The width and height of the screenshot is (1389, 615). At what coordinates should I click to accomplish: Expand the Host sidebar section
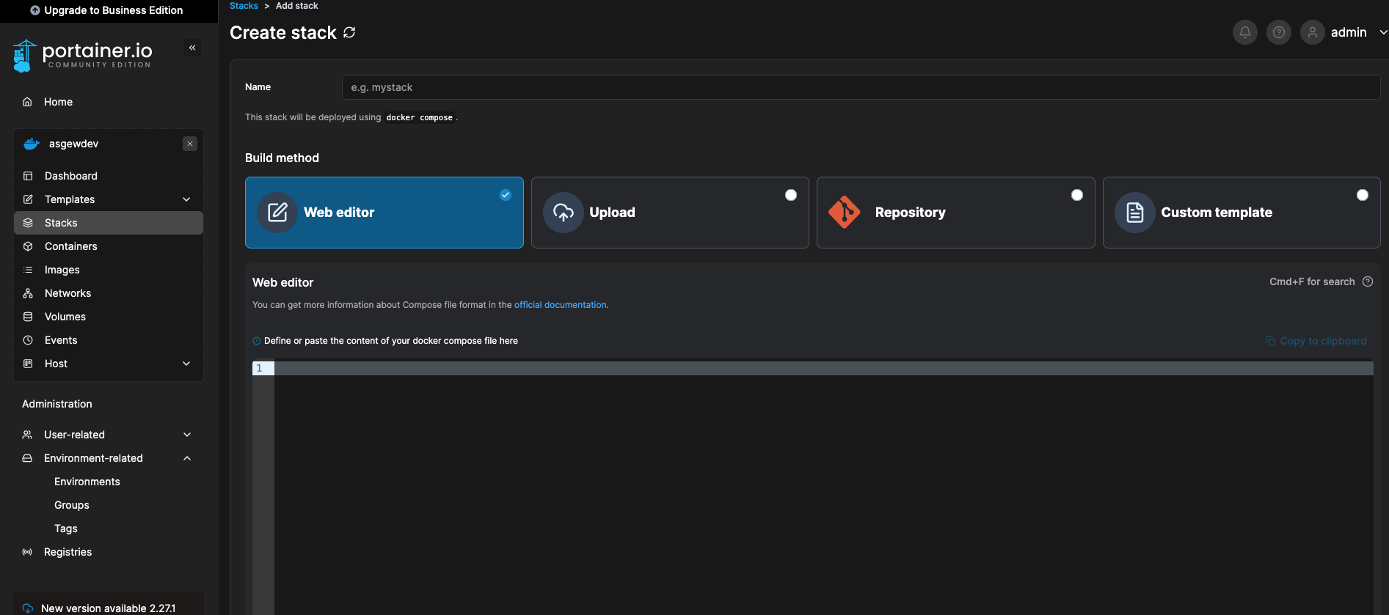pos(186,364)
